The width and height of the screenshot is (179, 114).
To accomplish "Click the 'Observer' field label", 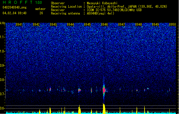I will coord(58,3).
